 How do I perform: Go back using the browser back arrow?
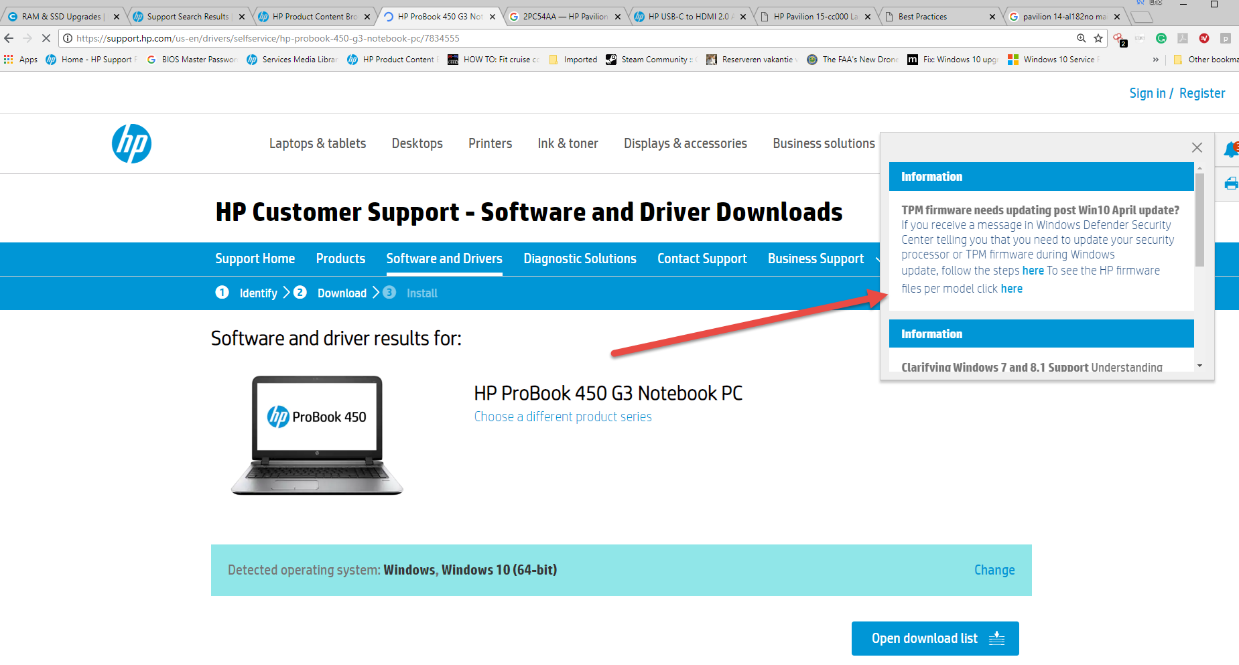click(x=9, y=38)
